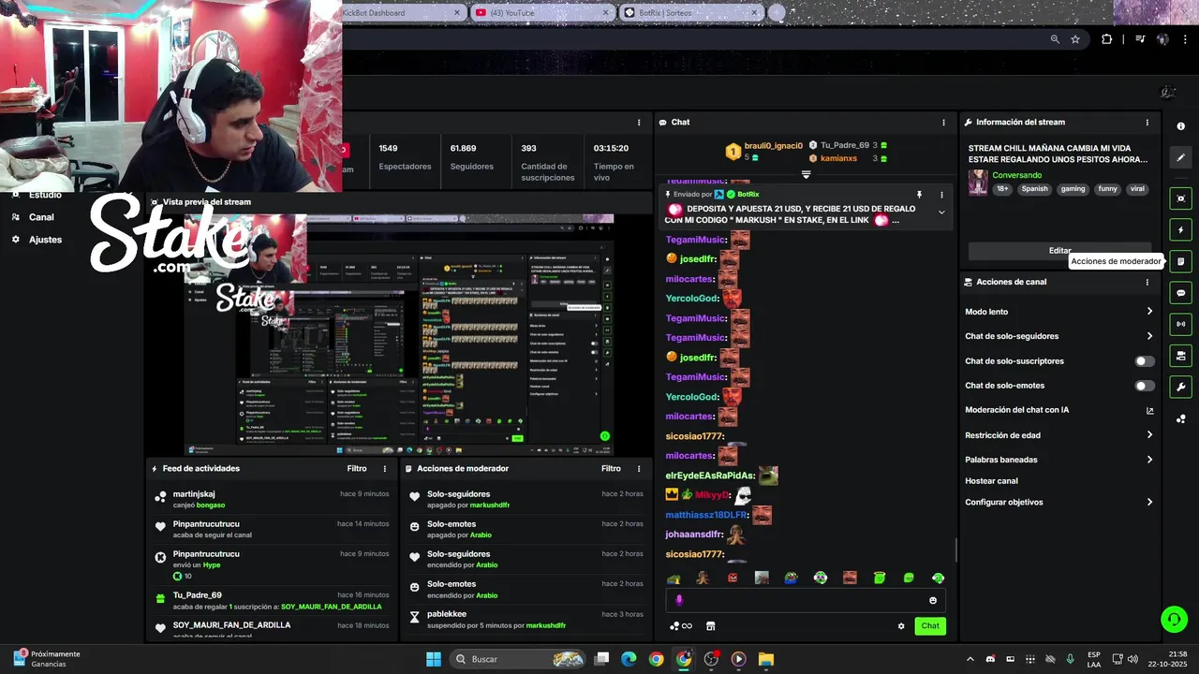Expand Restricción de edad settings
1199x674 pixels.
[1149, 435]
